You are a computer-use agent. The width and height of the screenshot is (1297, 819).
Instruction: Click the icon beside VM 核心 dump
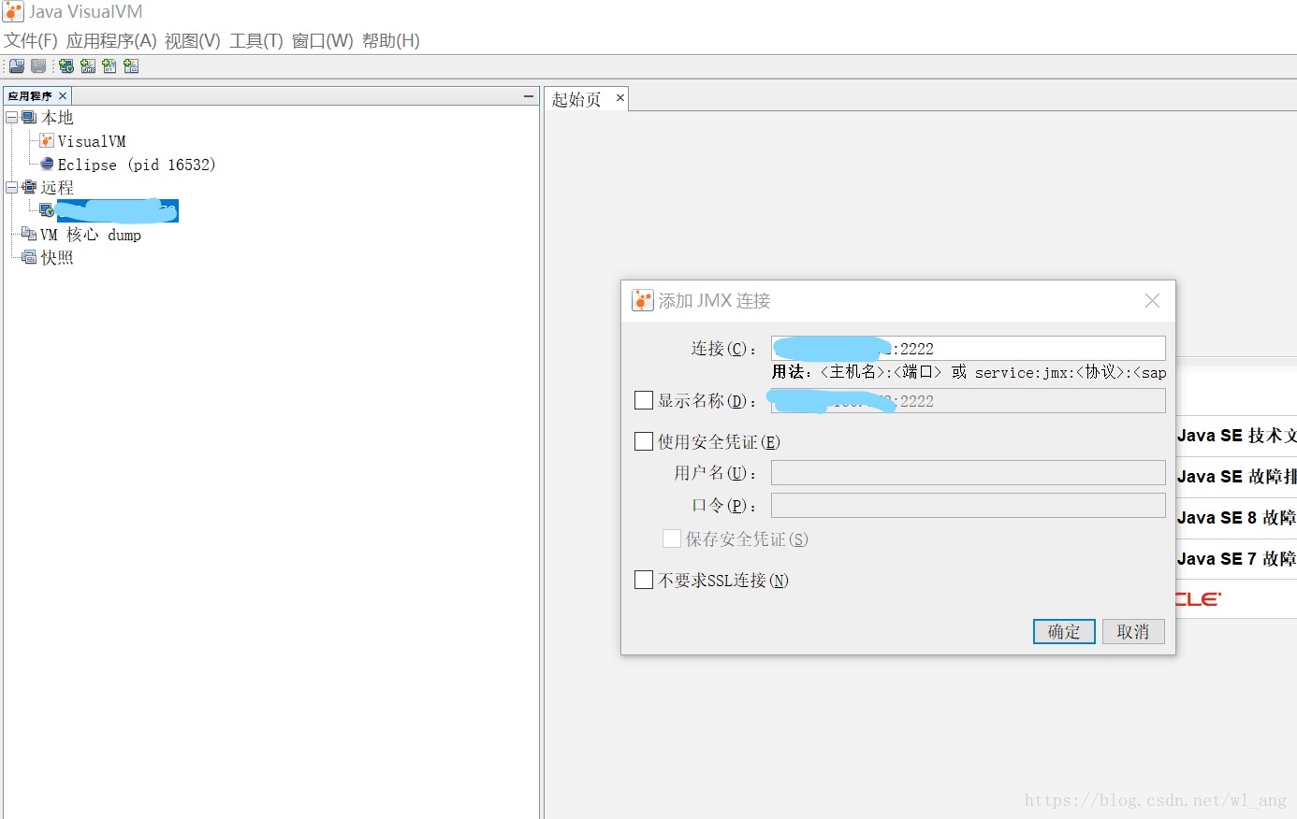click(29, 234)
